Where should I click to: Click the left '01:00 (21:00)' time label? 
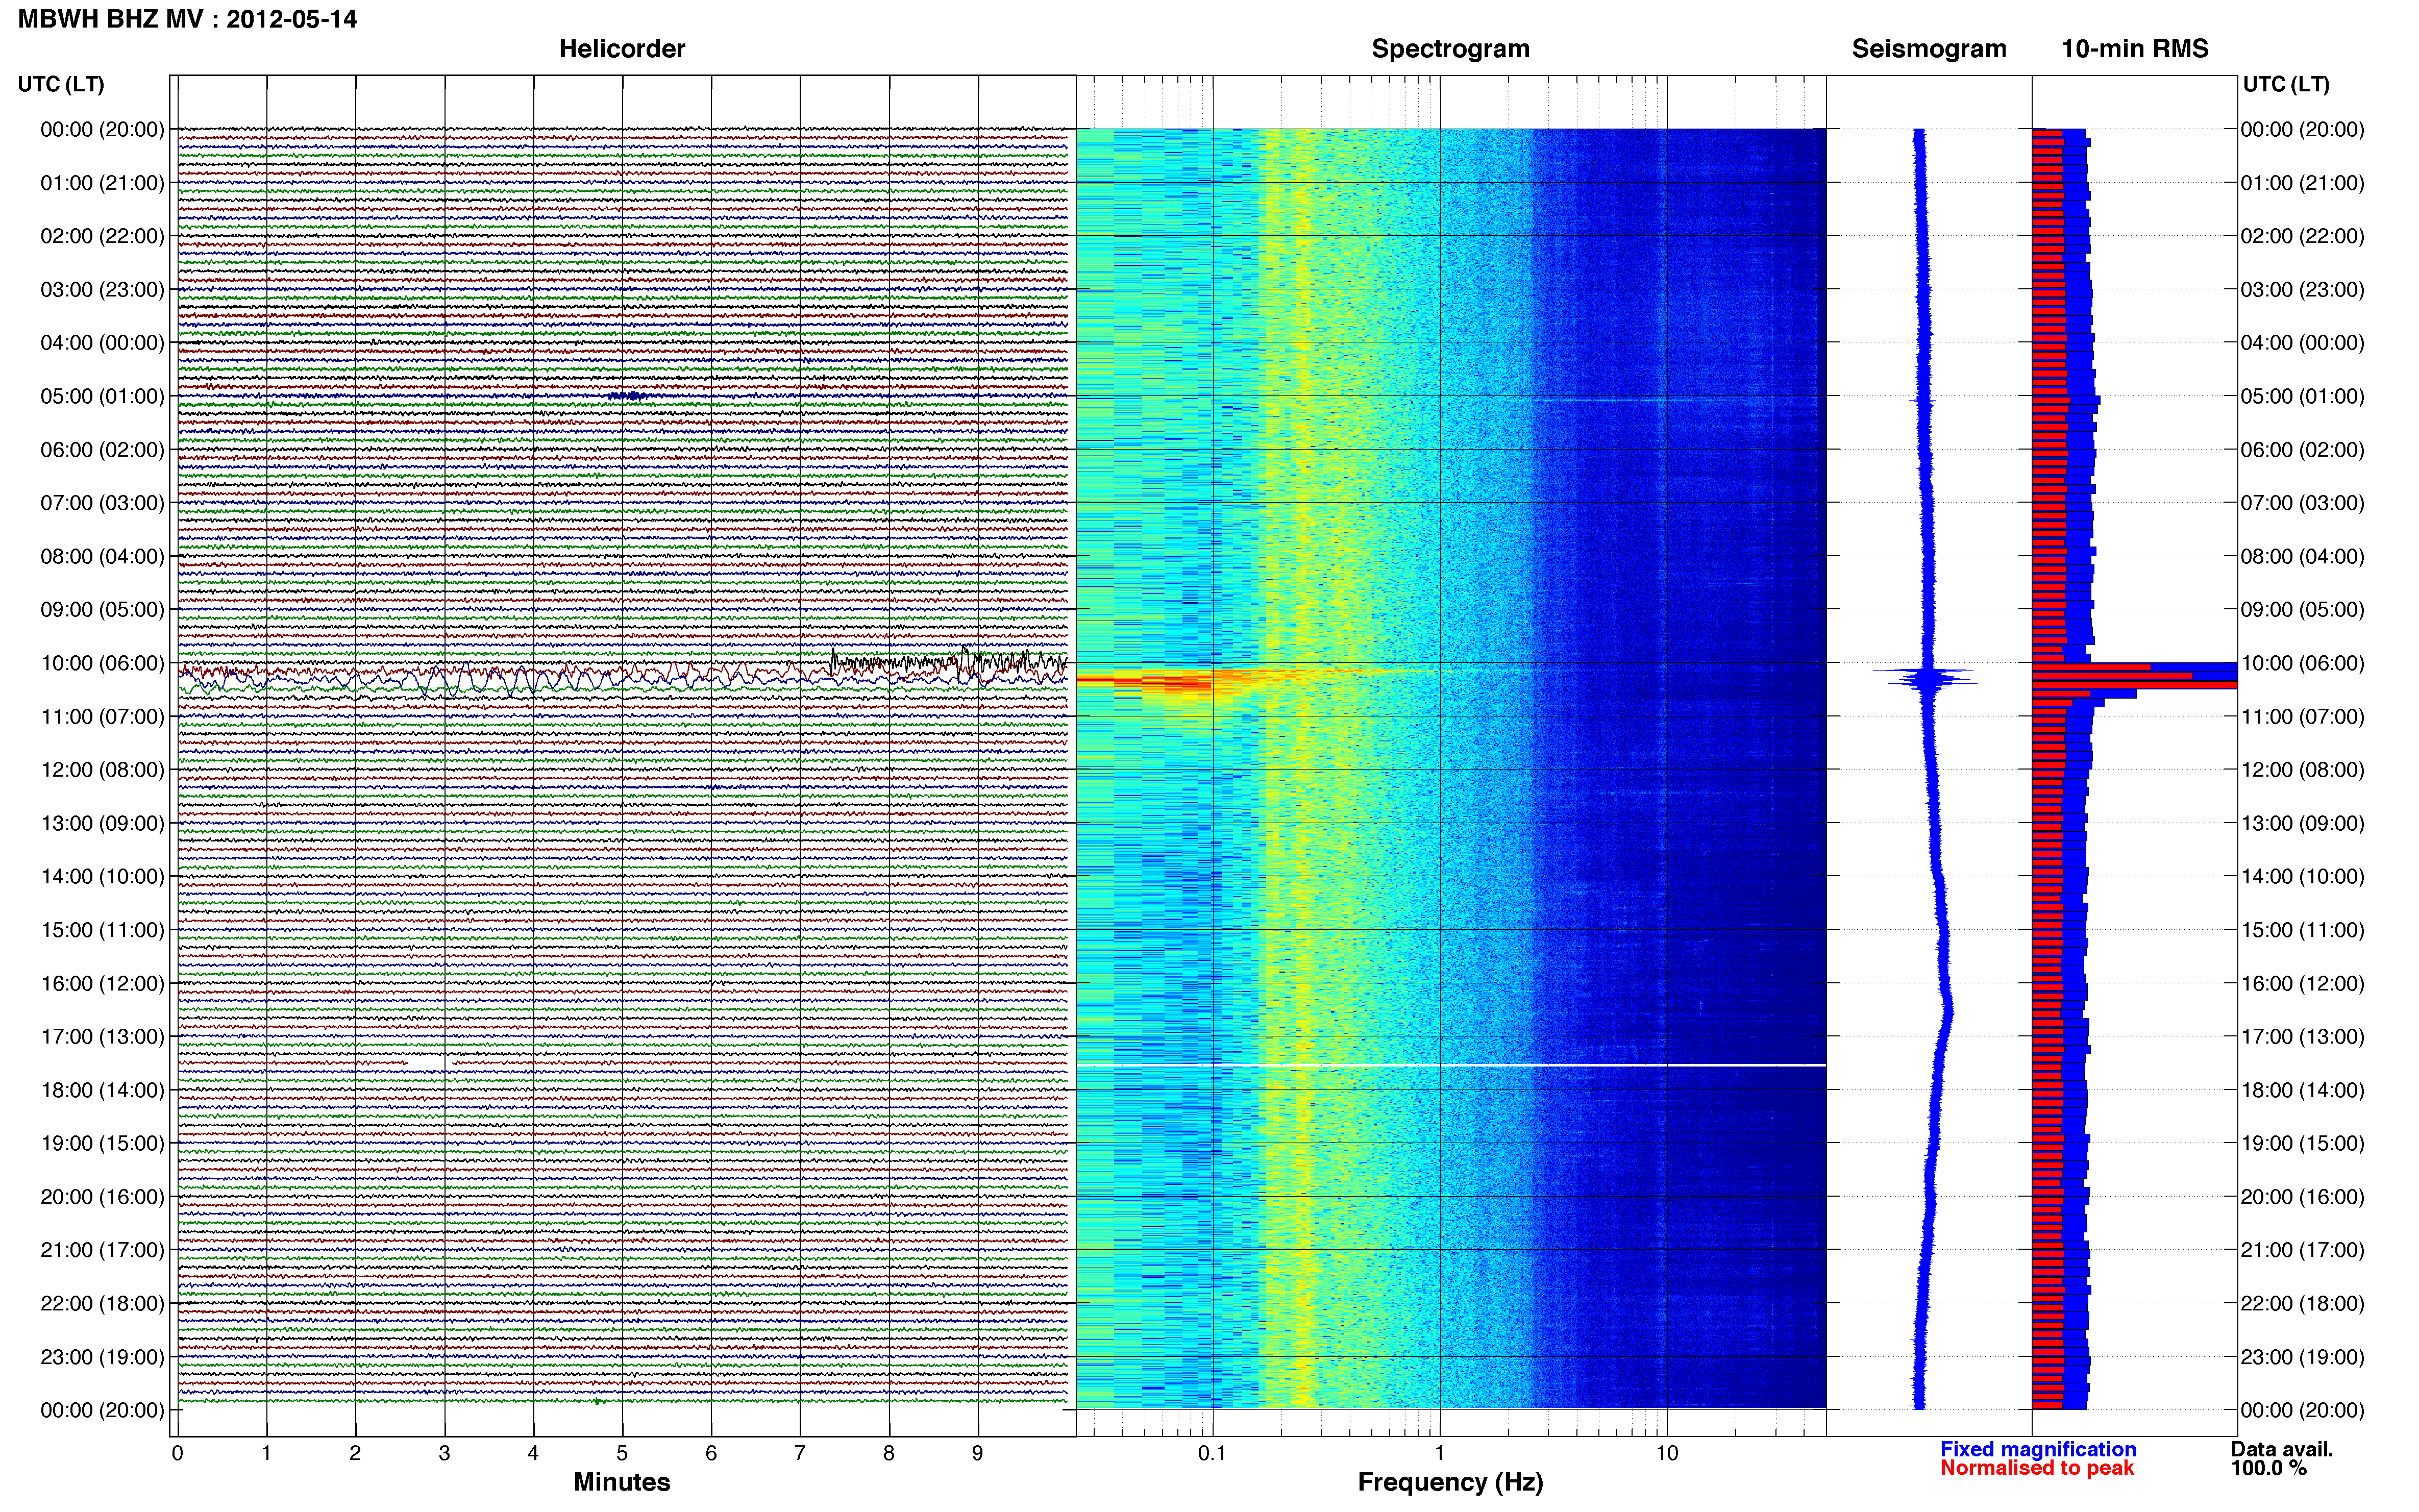click(x=102, y=183)
